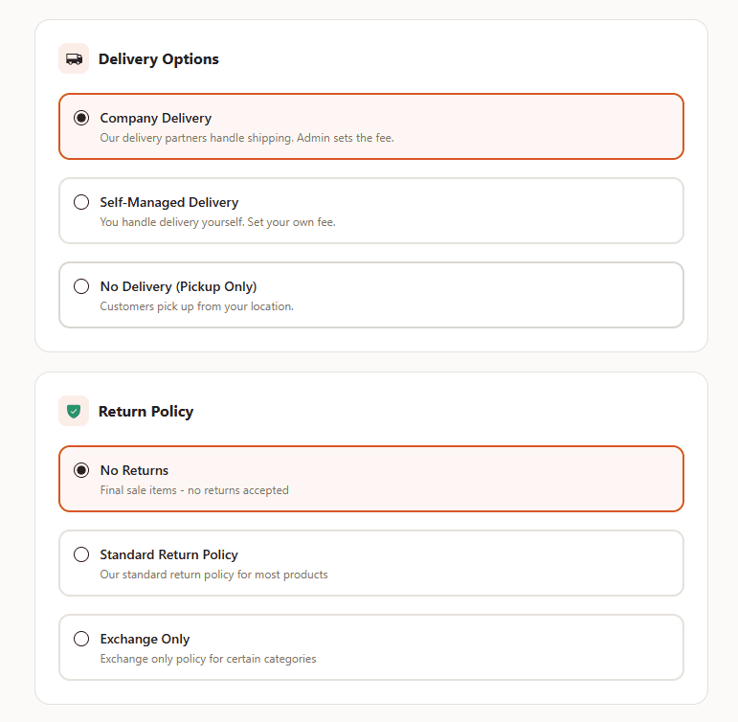This screenshot has height=722, width=738.
Task: Click description "Our delivery partners handle shipping"
Action: pyautogui.click(x=247, y=138)
